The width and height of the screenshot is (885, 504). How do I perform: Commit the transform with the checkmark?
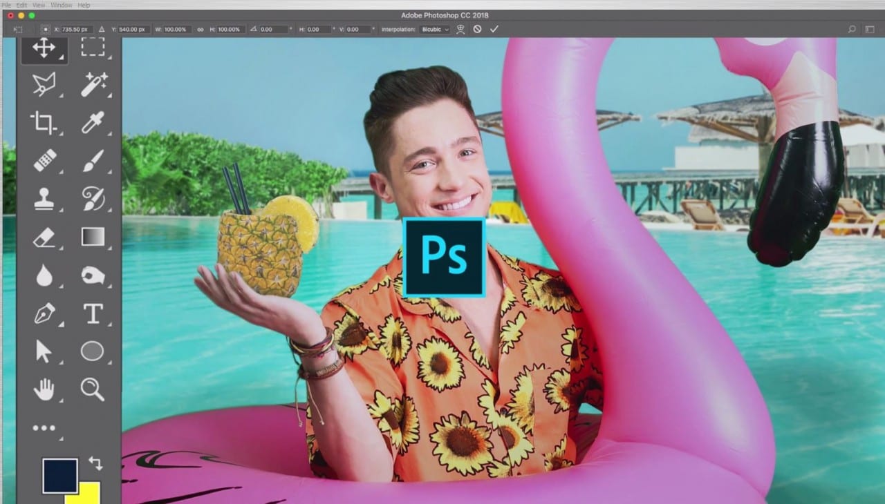point(494,29)
